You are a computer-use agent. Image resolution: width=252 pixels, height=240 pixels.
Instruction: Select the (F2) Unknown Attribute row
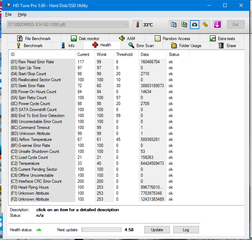tap(100, 199)
